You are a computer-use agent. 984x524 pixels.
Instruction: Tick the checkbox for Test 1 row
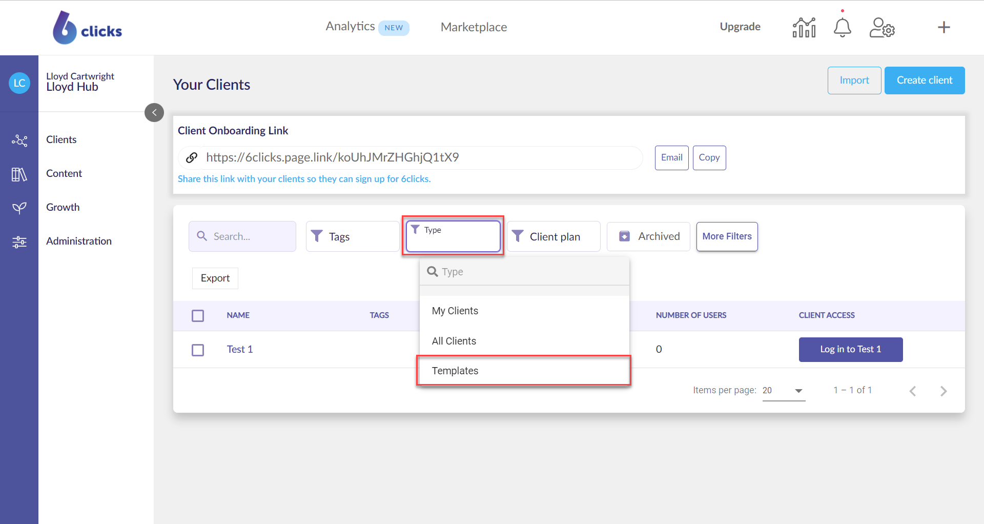198,350
